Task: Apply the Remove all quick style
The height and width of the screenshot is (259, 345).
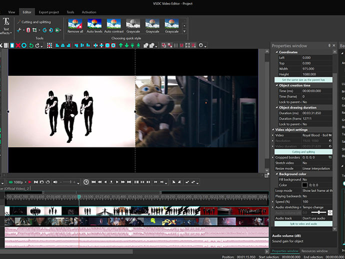Action: point(75,26)
